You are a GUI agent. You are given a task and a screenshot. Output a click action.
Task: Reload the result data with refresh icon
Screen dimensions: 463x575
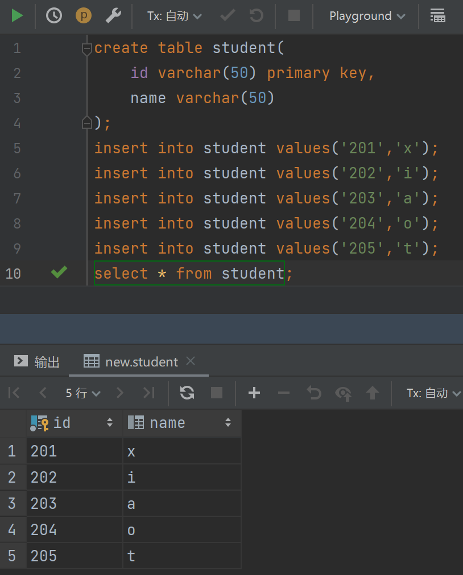[187, 393]
